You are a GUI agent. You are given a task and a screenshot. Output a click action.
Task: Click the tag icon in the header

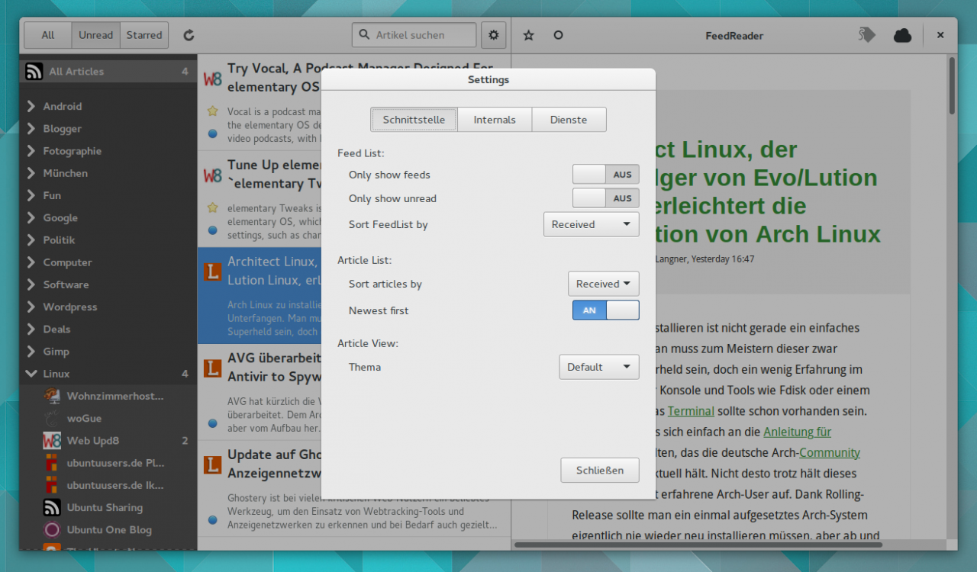866,35
